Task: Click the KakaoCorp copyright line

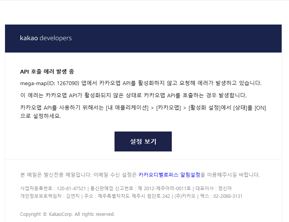Action: 67,214
